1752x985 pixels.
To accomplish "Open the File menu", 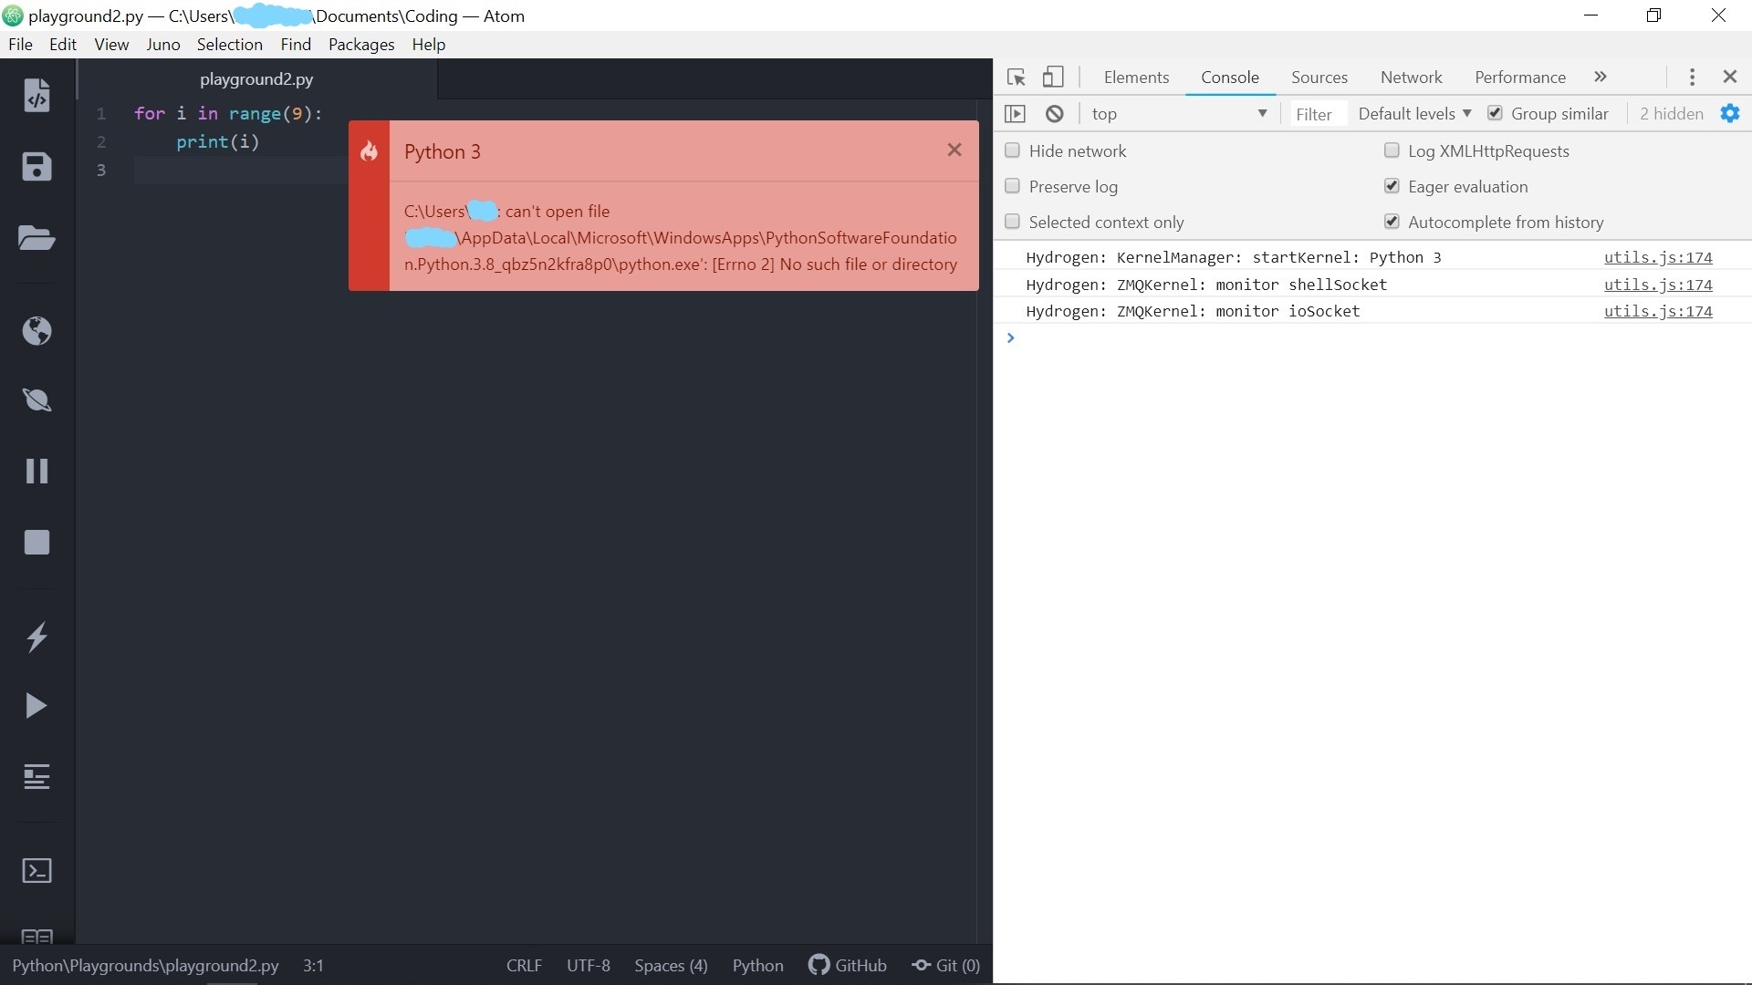I will (20, 44).
